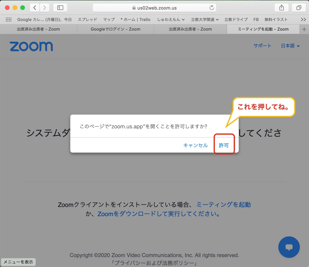Open the favorites grid icon
This screenshot has height=267, width=309.
8,20
